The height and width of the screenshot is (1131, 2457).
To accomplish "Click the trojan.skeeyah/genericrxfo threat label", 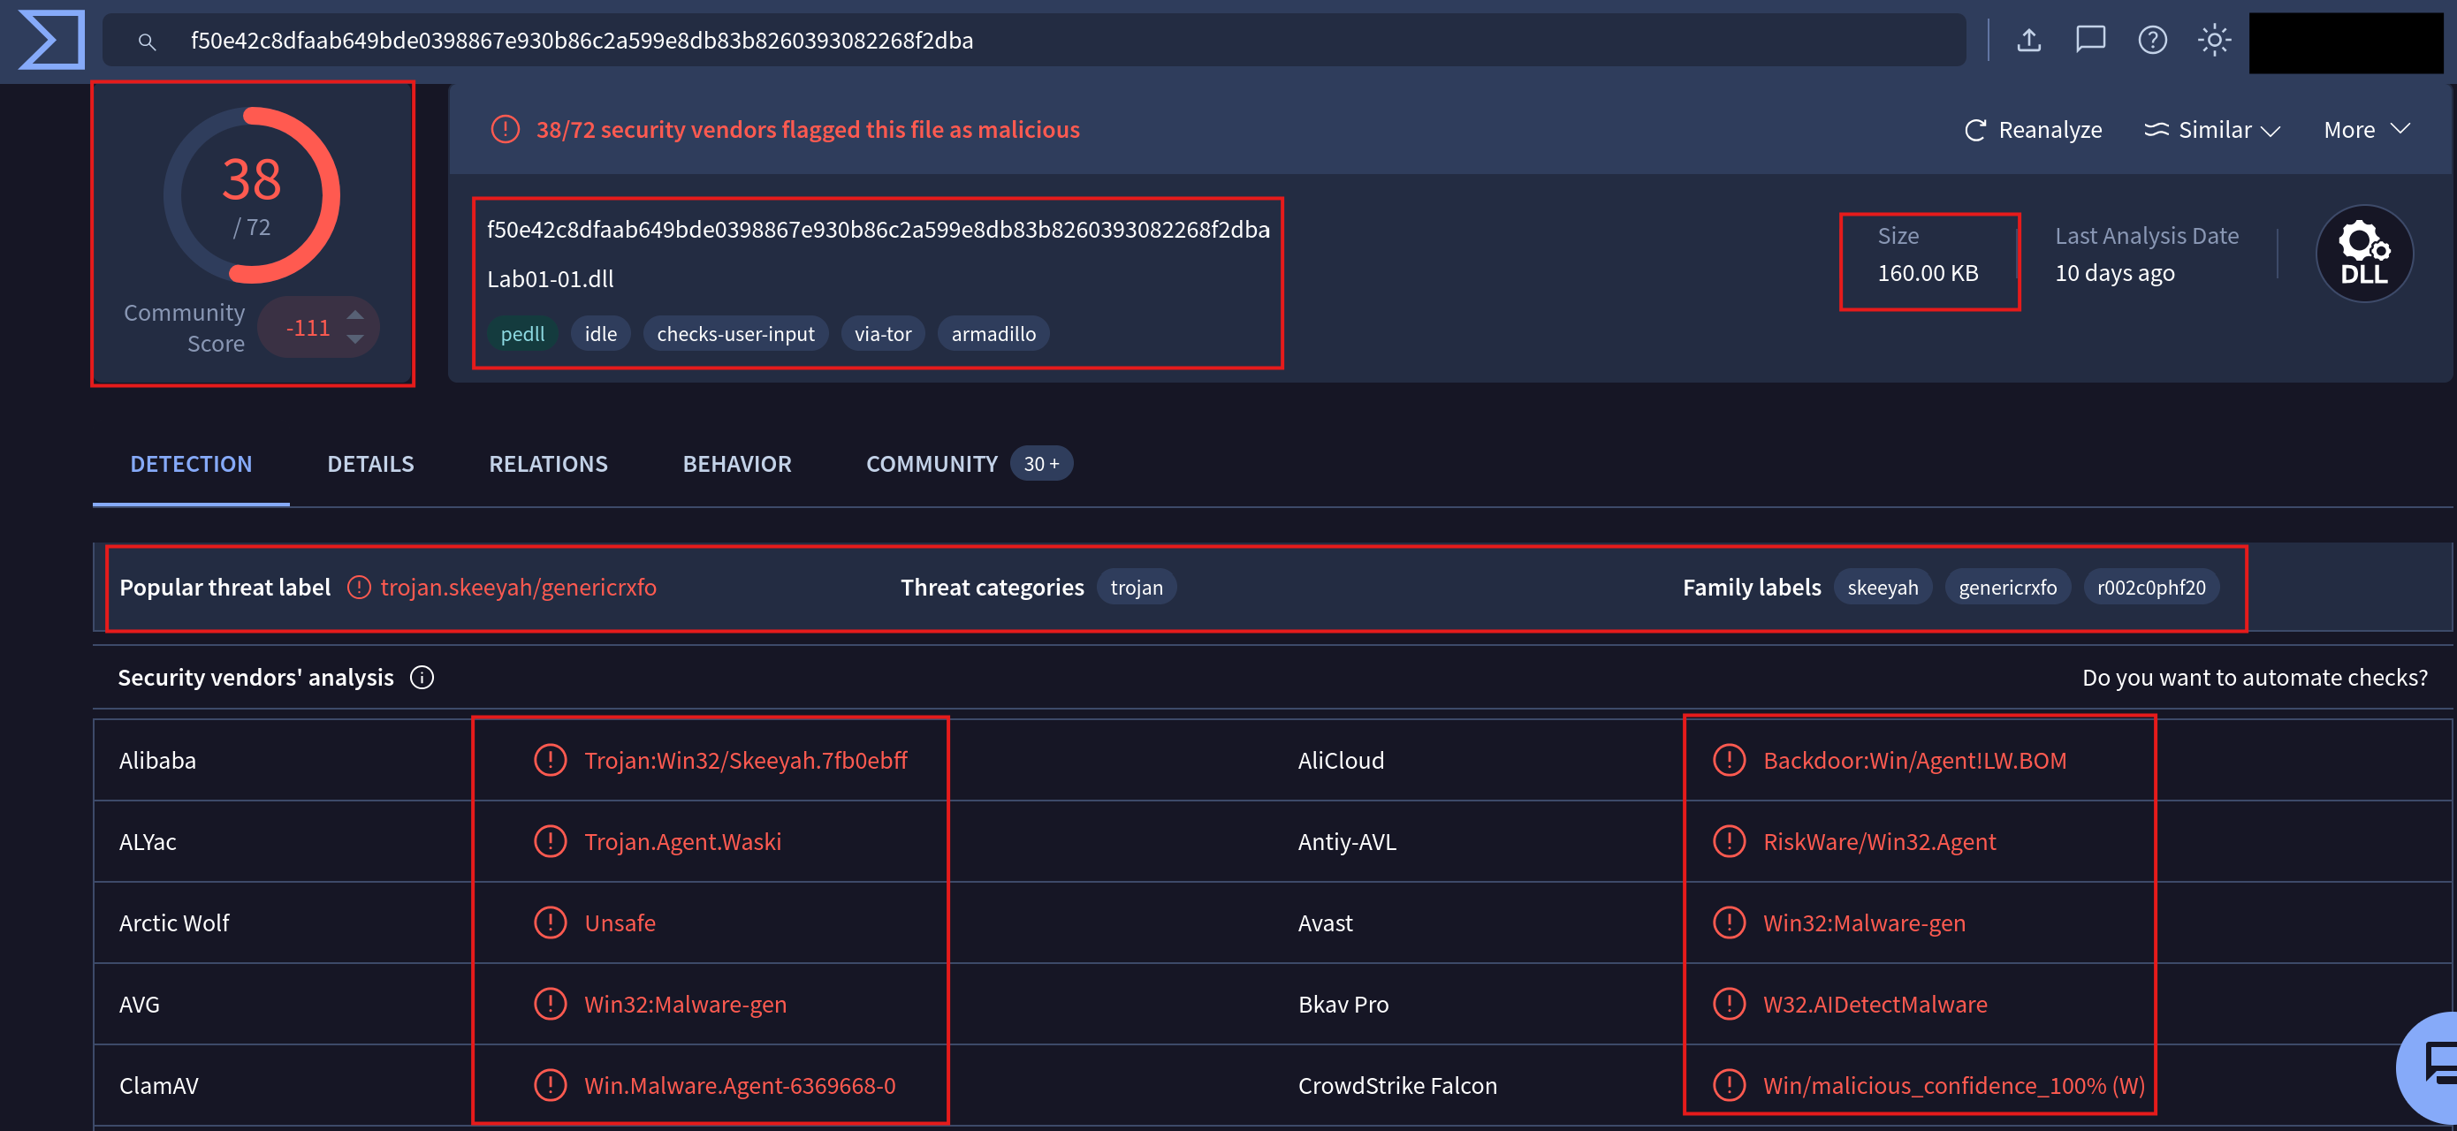I will [x=519, y=588].
